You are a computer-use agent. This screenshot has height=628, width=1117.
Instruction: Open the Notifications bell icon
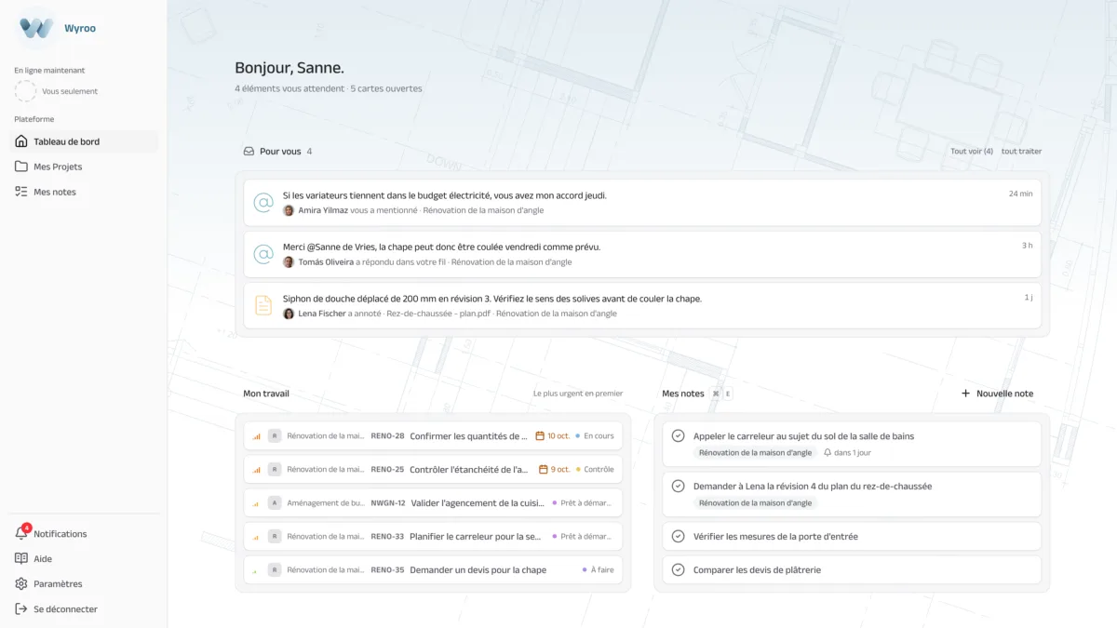[21, 534]
